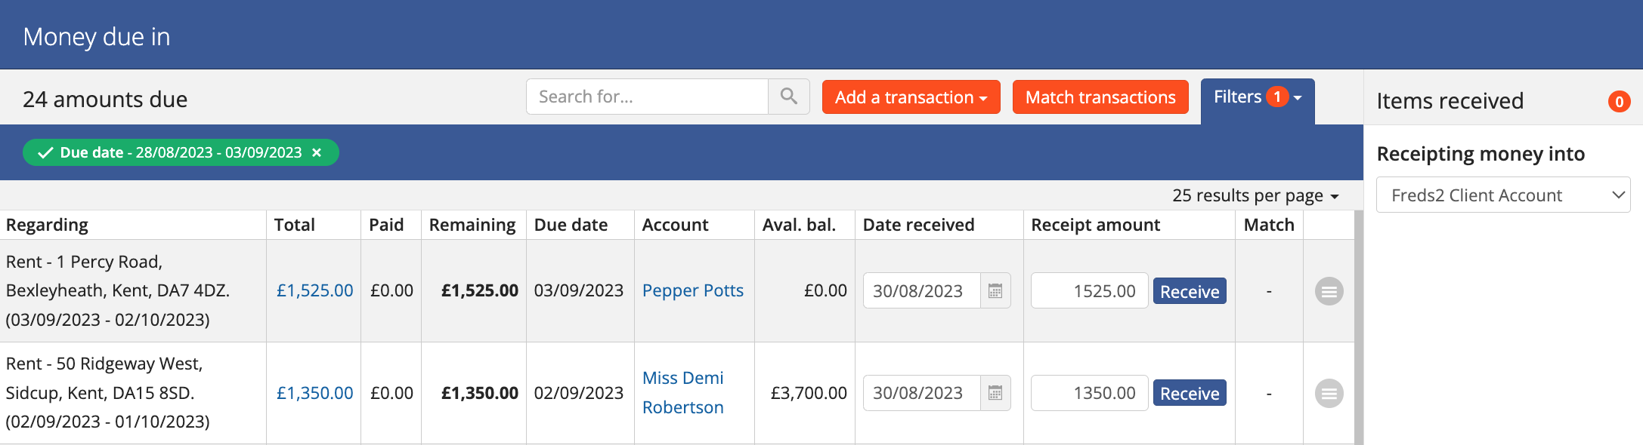Receive the 1525.00 payment
The height and width of the screenshot is (445, 1643).
(x=1189, y=291)
